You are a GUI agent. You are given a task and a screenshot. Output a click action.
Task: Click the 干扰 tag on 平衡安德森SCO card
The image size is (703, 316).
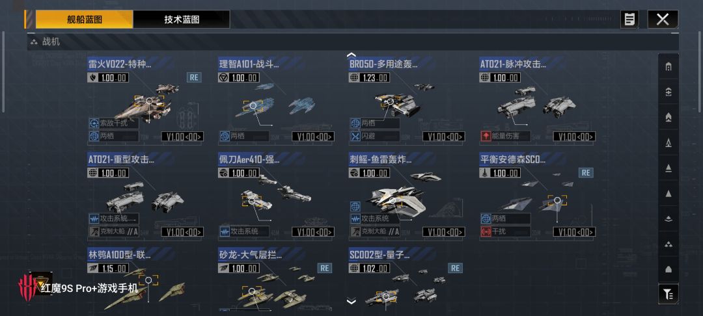pyautogui.click(x=506, y=232)
